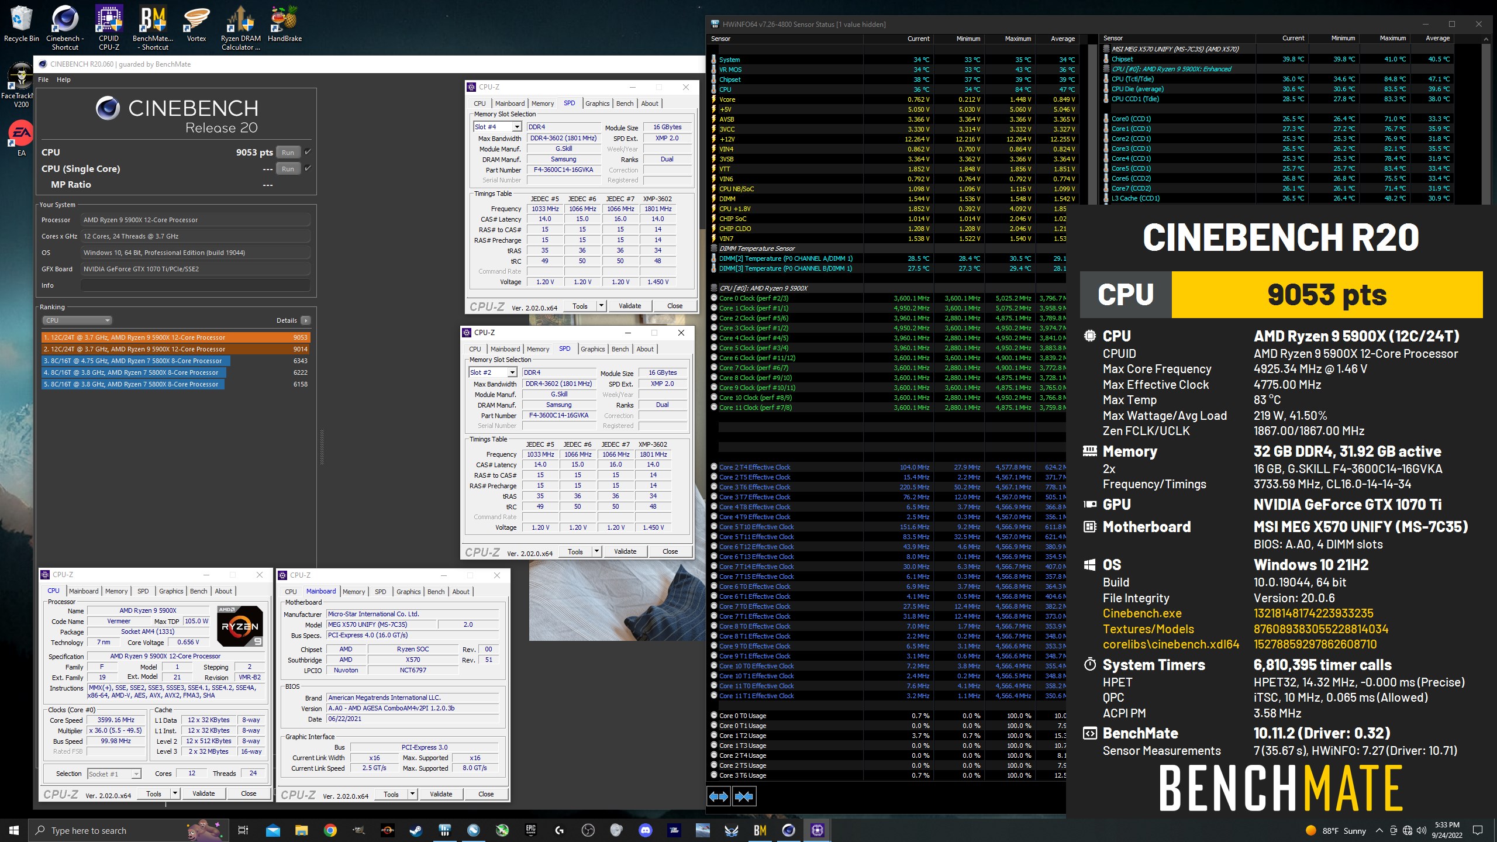Screen dimensions: 1497x842
Task: Click Validate in the CPU-Z Mainboard window
Action: click(441, 794)
